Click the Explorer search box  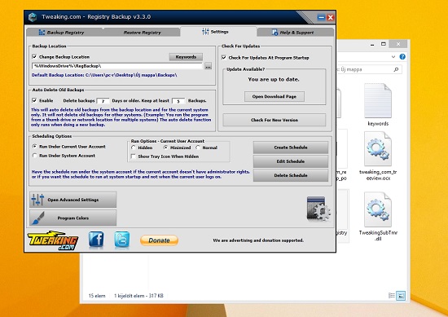pyautogui.click(x=368, y=69)
